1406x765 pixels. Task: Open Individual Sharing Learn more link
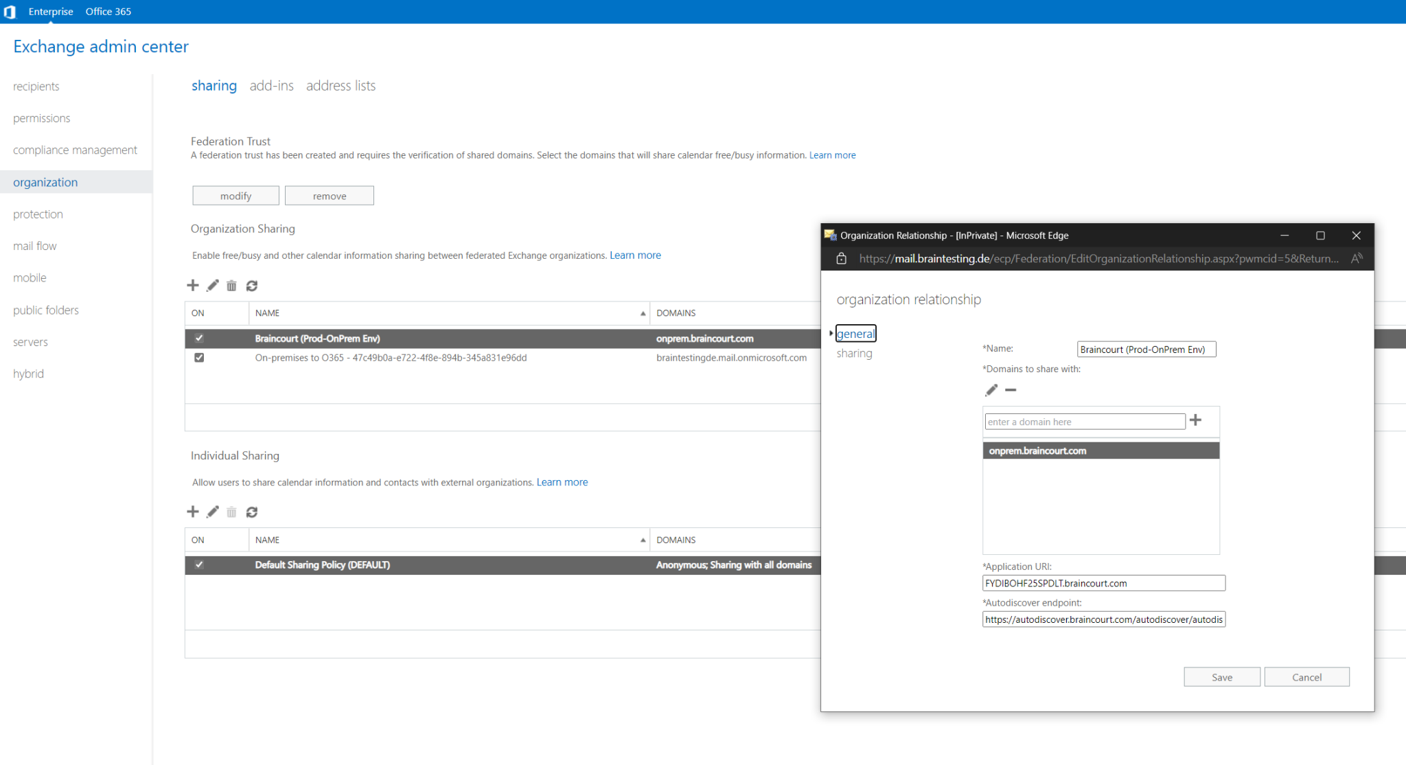pos(562,482)
